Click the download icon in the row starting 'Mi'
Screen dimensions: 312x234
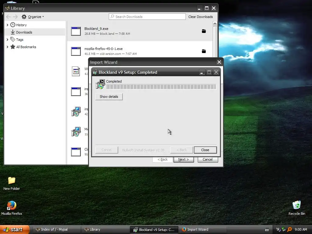coord(76,132)
